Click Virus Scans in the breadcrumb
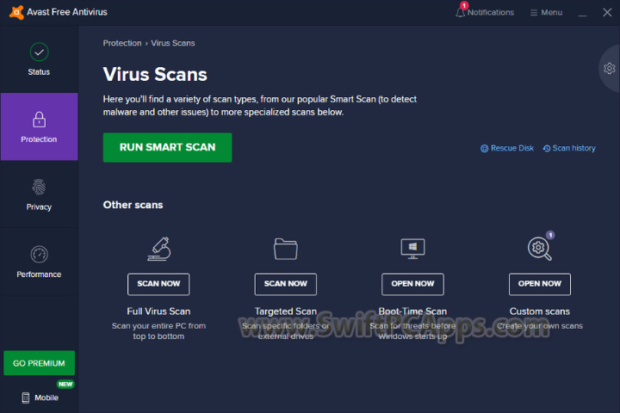 173,43
